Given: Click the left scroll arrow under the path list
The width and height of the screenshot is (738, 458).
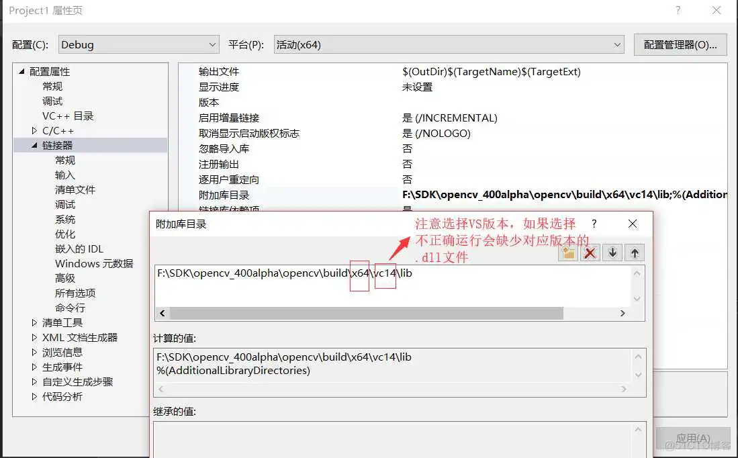Looking at the screenshot, I should 161,313.
